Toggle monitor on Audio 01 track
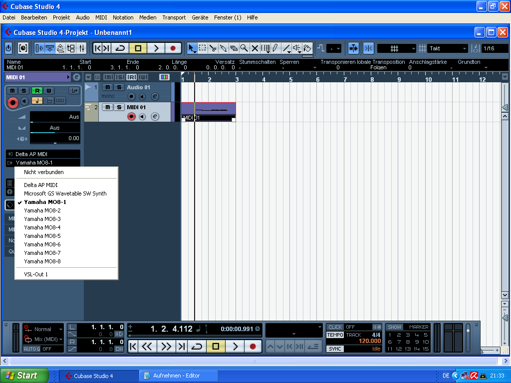The height and width of the screenshot is (383, 511). click(142, 96)
